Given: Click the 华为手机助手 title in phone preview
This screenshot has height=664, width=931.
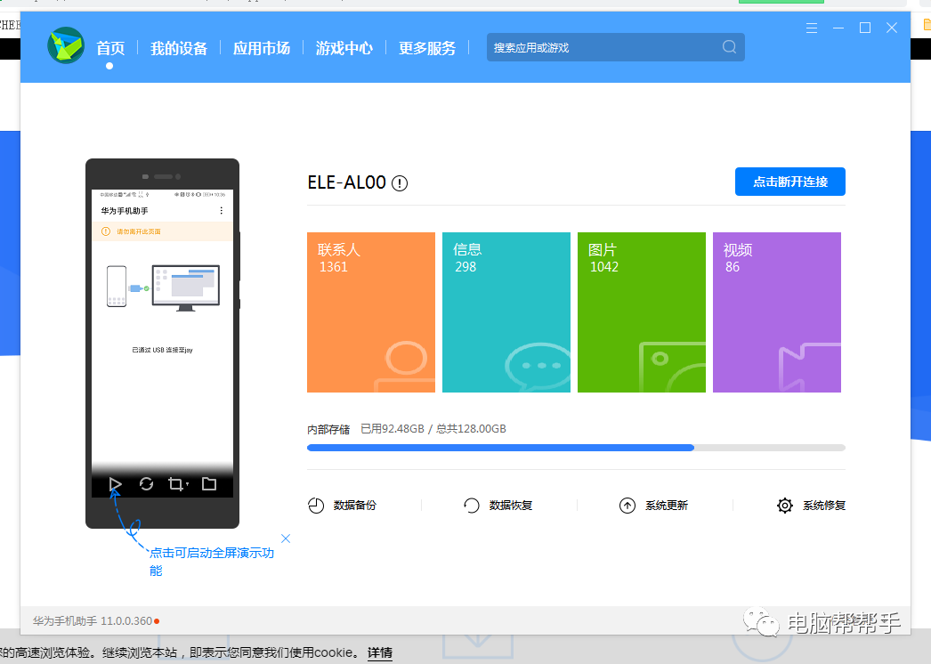Looking at the screenshot, I should point(125,211).
